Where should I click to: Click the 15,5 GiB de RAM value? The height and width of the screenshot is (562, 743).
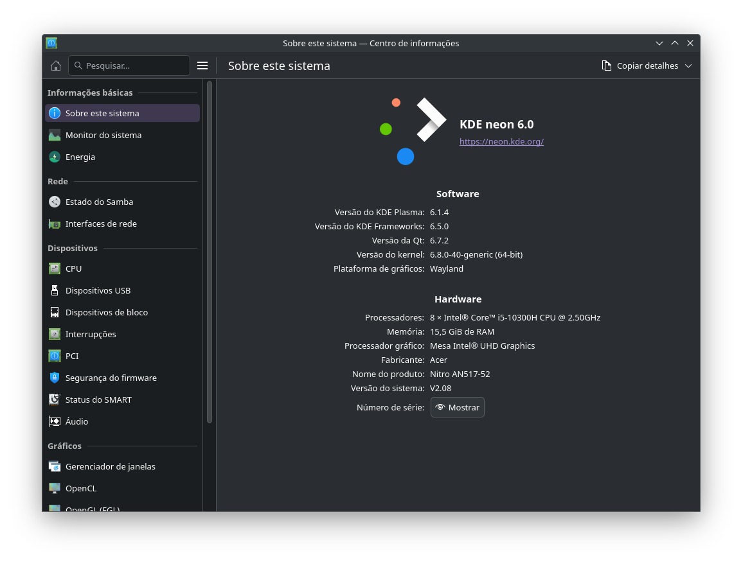pos(462,331)
